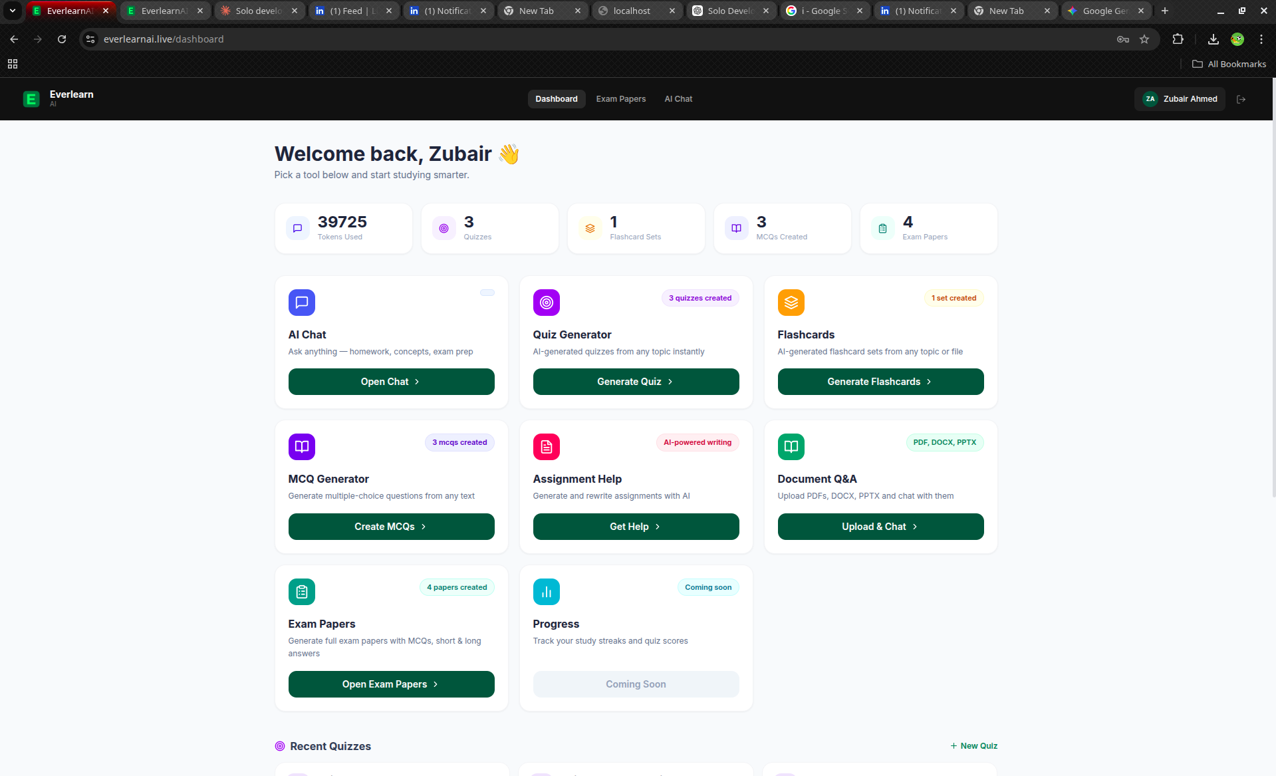Open the apps grid icon in bookmarks bar

[13, 64]
